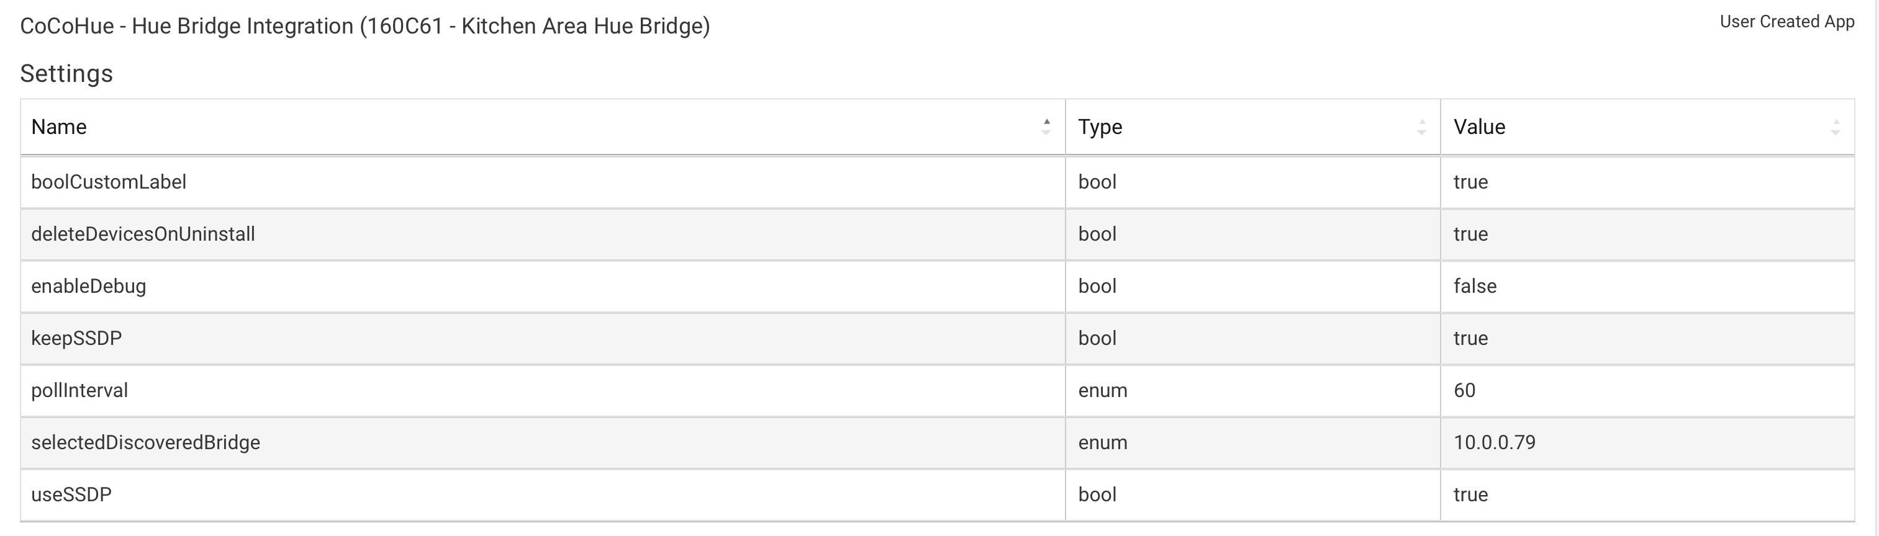This screenshot has width=1879, height=536.
Task: Select the pollInterval setting name
Action: pyautogui.click(x=79, y=390)
